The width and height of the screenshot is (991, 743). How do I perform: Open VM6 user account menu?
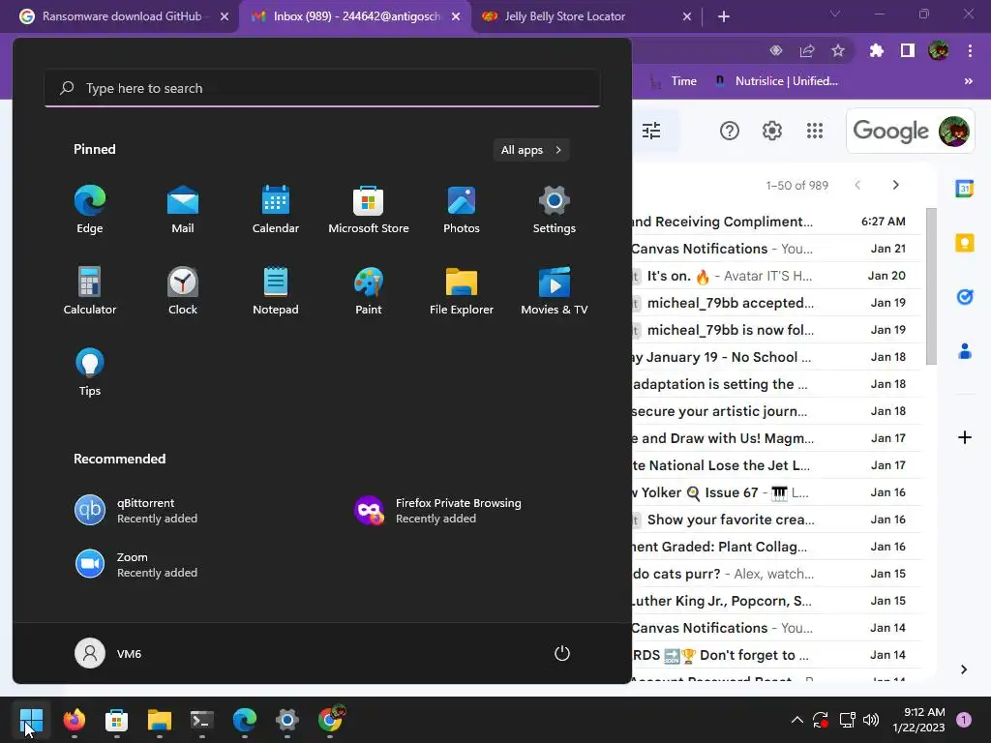(x=108, y=653)
